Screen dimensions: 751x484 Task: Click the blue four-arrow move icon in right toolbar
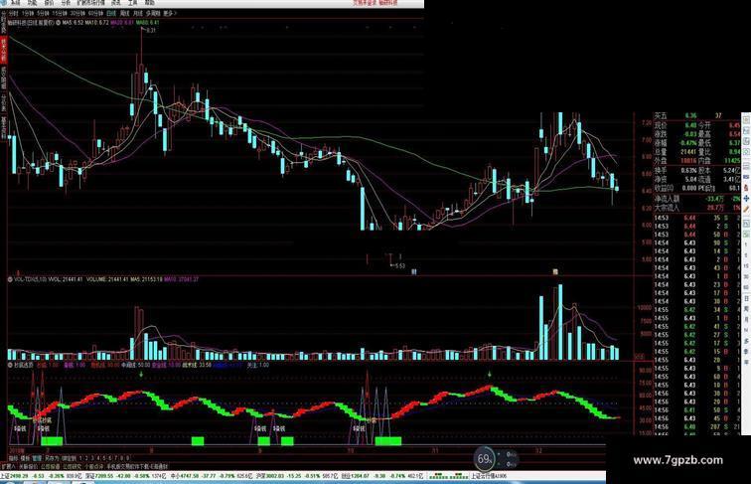click(746, 198)
